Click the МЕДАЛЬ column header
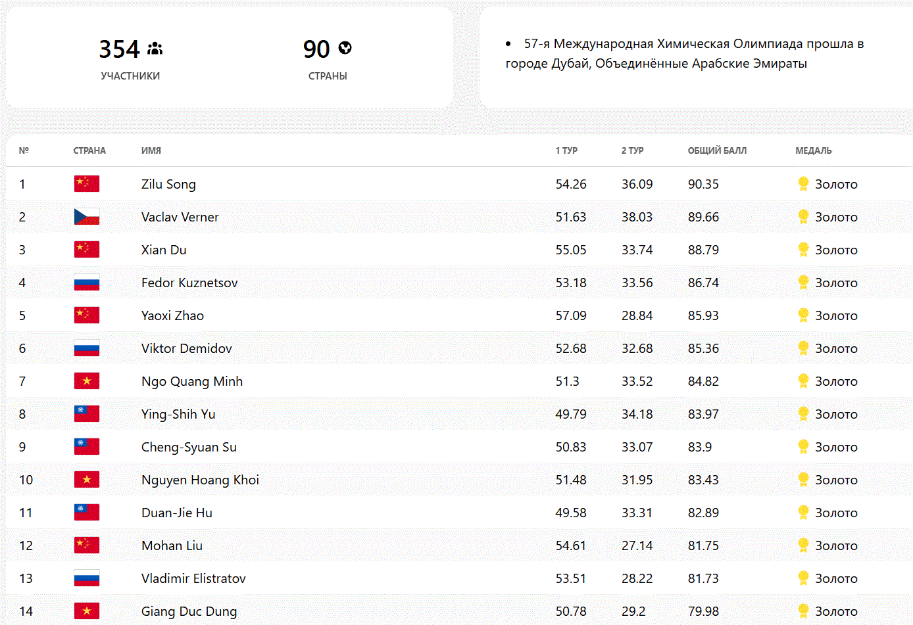The width and height of the screenshot is (913, 625). 813,150
